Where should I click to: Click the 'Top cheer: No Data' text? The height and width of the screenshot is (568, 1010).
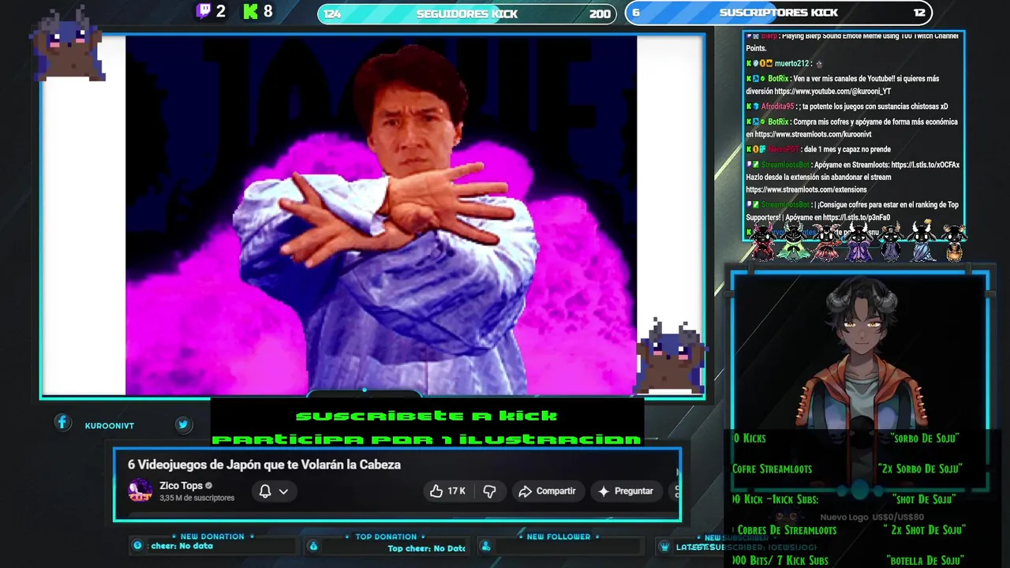pos(426,548)
